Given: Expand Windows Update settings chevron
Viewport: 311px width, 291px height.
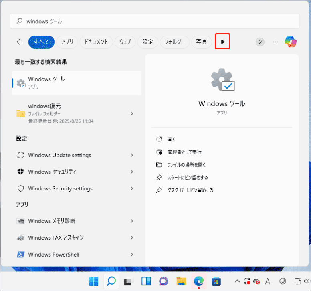Looking at the screenshot, I should tap(132, 155).
